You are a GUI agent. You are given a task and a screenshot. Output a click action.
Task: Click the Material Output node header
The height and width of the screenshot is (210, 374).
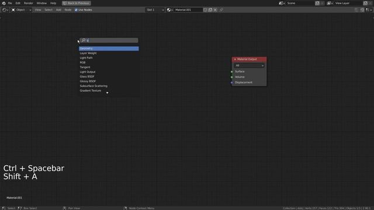click(x=249, y=59)
